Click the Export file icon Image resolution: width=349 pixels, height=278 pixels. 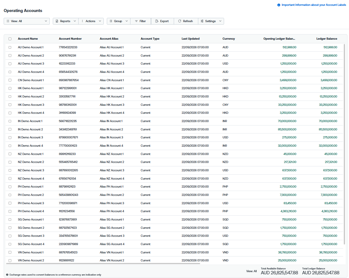point(157,21)
